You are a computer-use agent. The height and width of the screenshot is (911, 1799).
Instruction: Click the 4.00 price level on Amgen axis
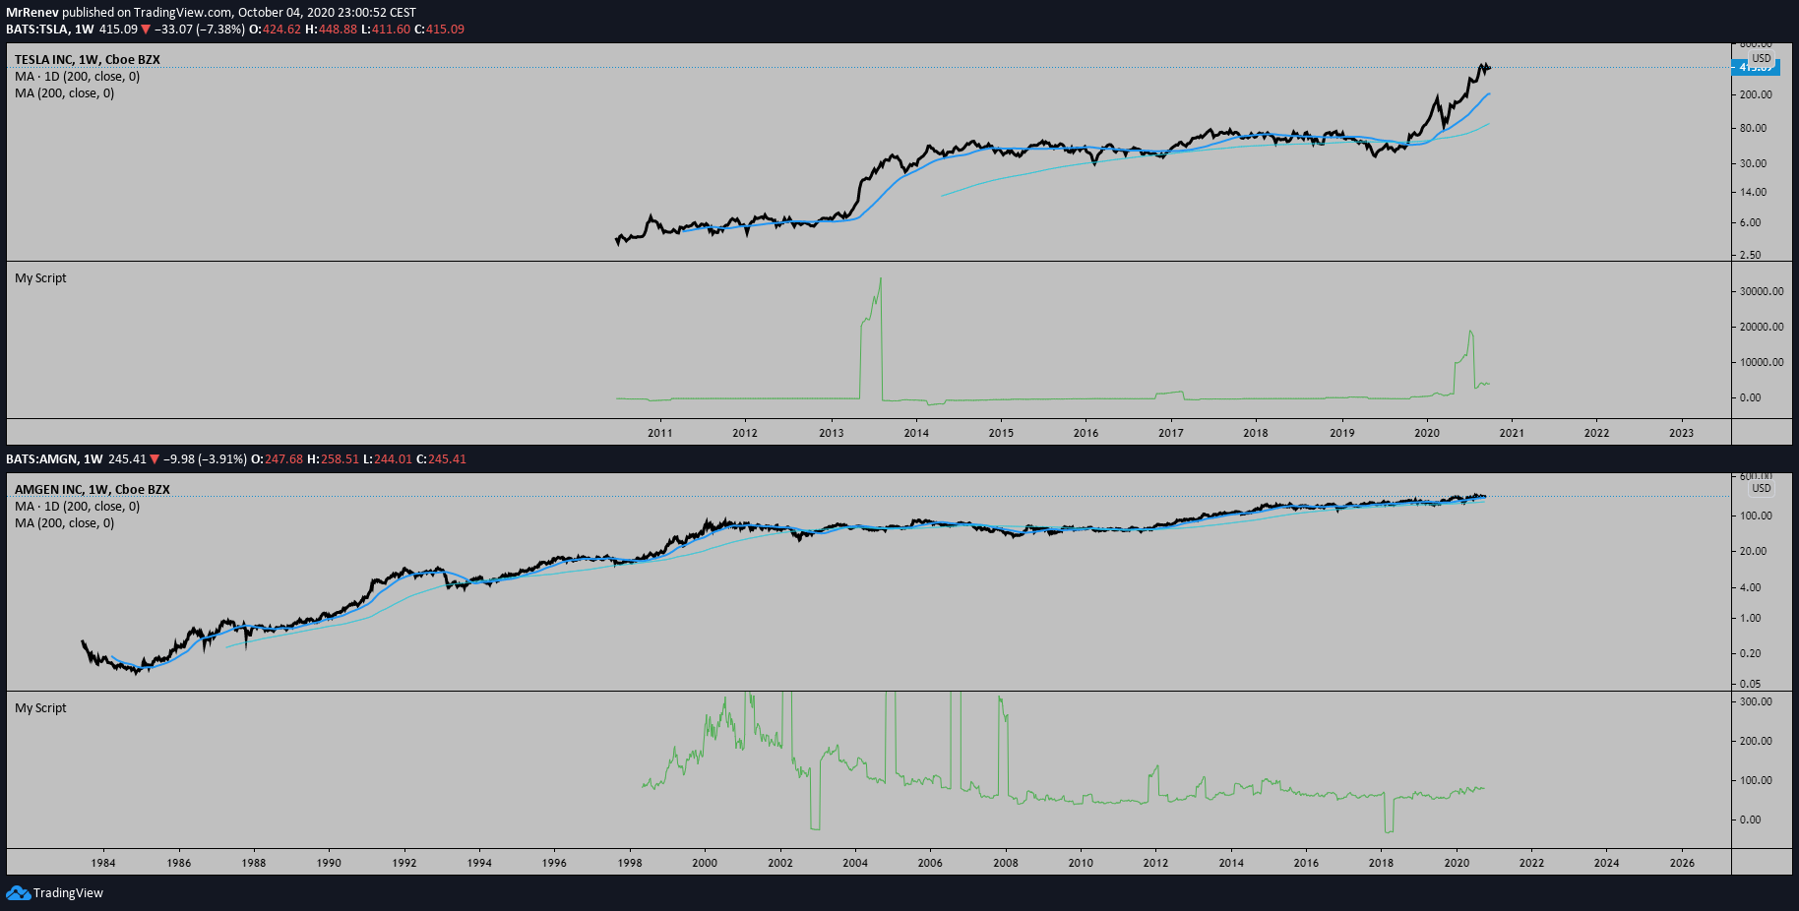click(1750, 588)
